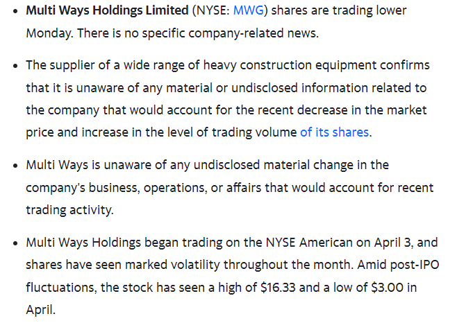
Task: Click the bullet before "Multi Ways Holdings began"
Action: [x=15, y=243]
